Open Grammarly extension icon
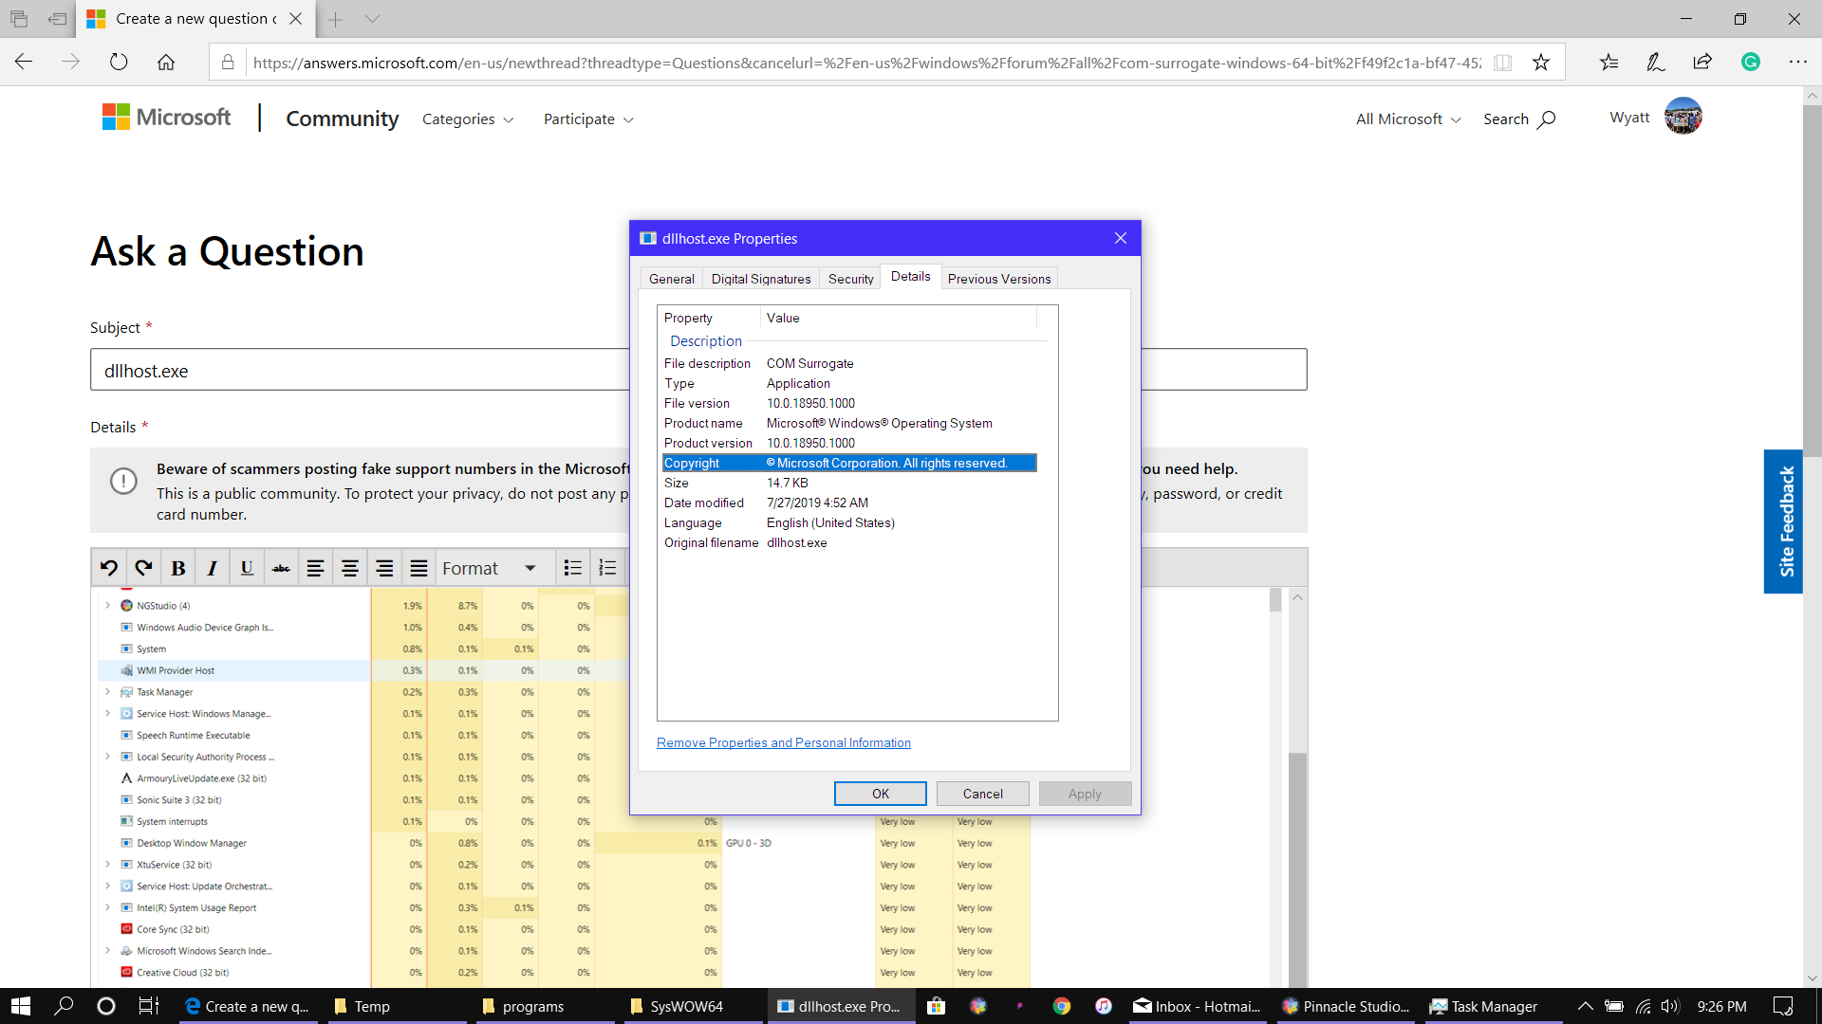The height and width of the screenshot is (1024, 1822). 1751,63
